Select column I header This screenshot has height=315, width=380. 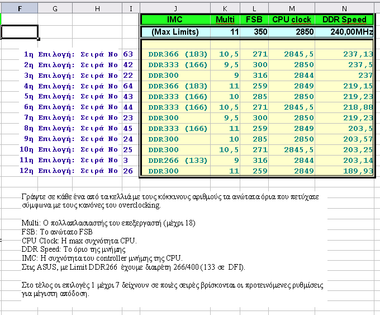tap(131, 9)
